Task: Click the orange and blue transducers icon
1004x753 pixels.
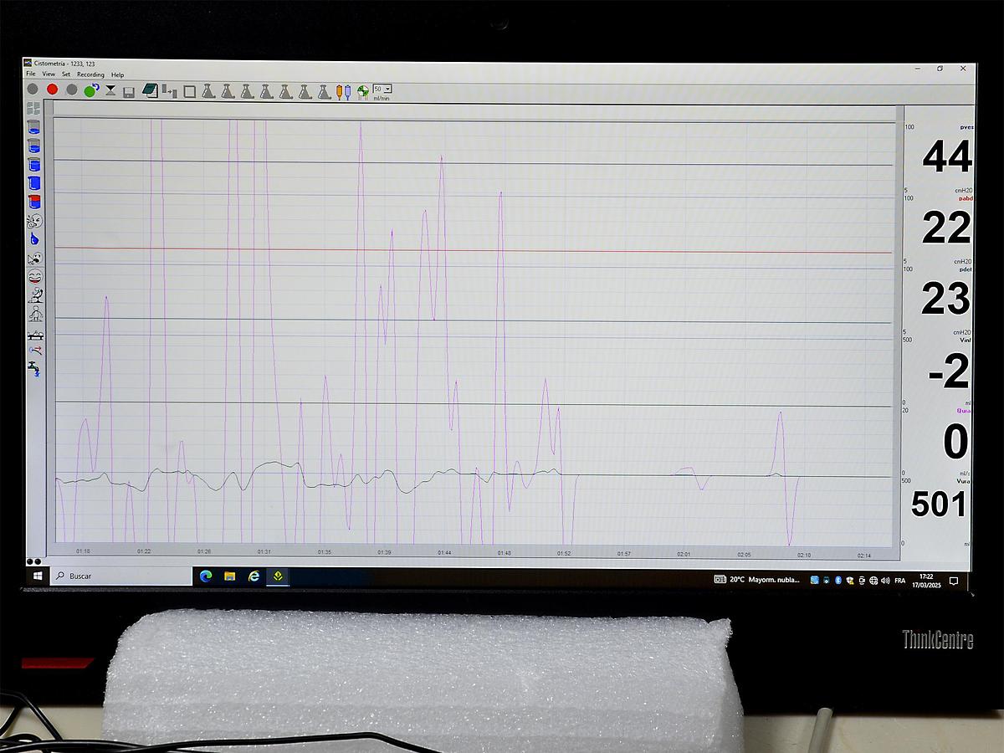Action: (x=343, y=92)
